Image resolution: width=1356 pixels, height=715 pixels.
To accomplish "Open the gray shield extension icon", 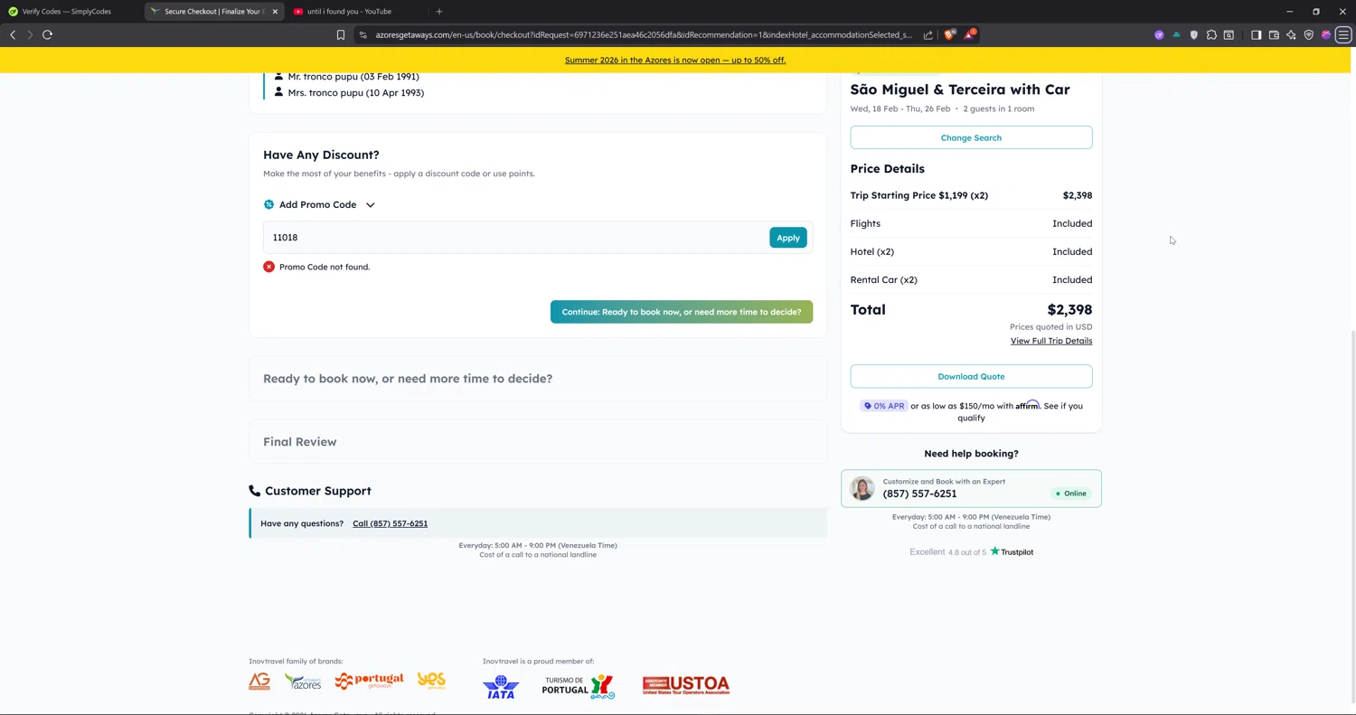I will click(1194, 35).
